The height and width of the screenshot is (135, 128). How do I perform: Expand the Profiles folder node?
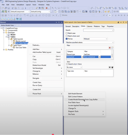coord(4,50)
